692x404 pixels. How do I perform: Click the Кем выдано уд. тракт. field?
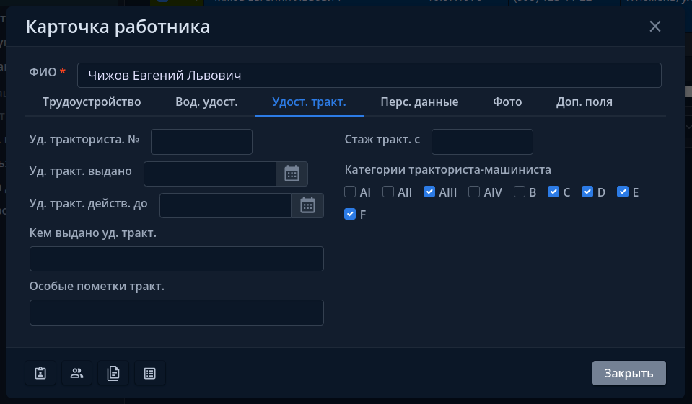[x=176, y=259]
